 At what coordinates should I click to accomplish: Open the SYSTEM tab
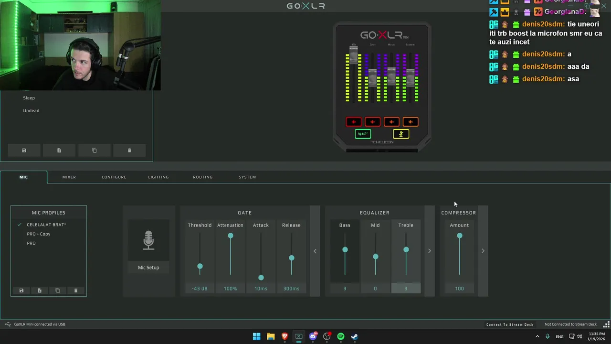tap(247, 177)
